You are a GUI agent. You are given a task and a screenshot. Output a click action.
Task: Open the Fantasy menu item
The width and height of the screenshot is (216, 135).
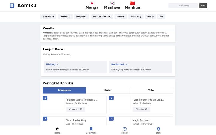(x=136, y=16)
